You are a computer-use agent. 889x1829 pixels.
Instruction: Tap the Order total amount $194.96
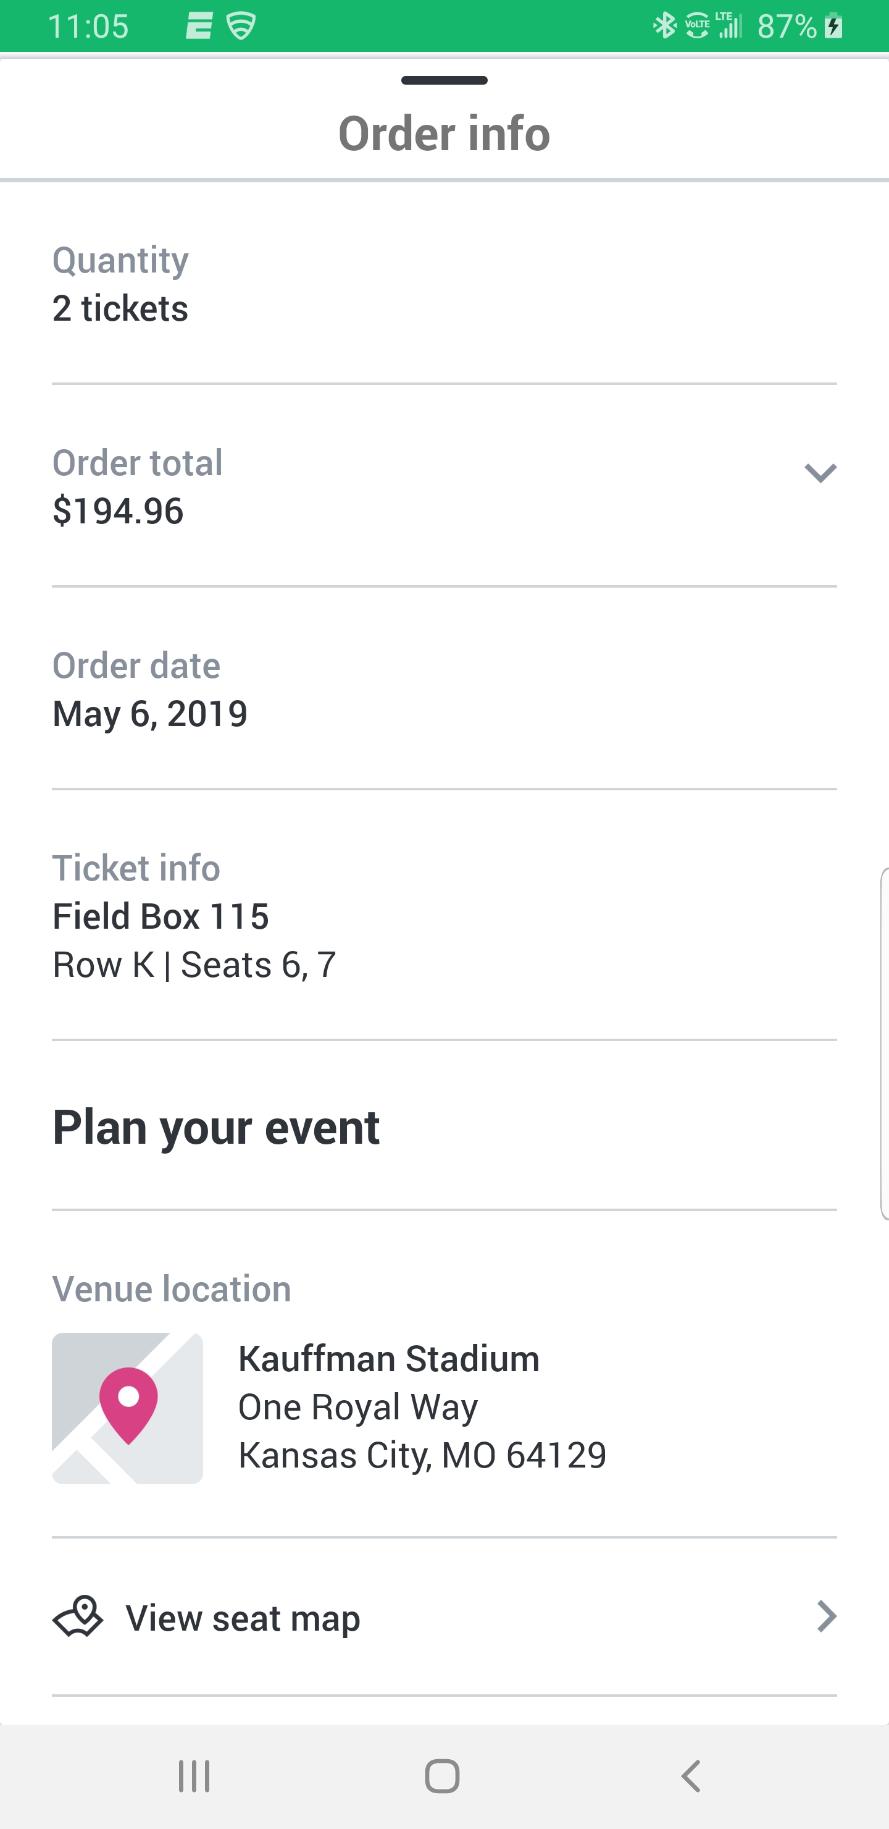coord(118,511)
